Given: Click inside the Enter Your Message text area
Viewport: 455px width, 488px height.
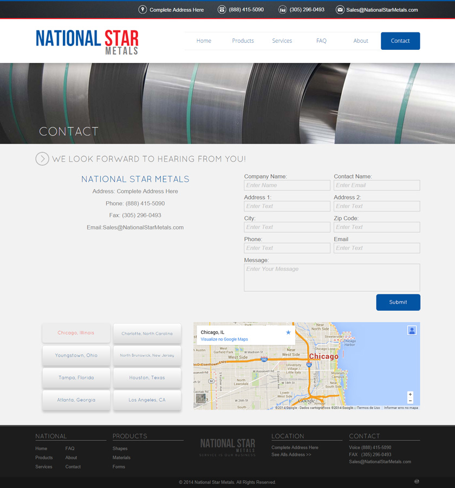Looking at the screenshot, I should coord(331,277).
